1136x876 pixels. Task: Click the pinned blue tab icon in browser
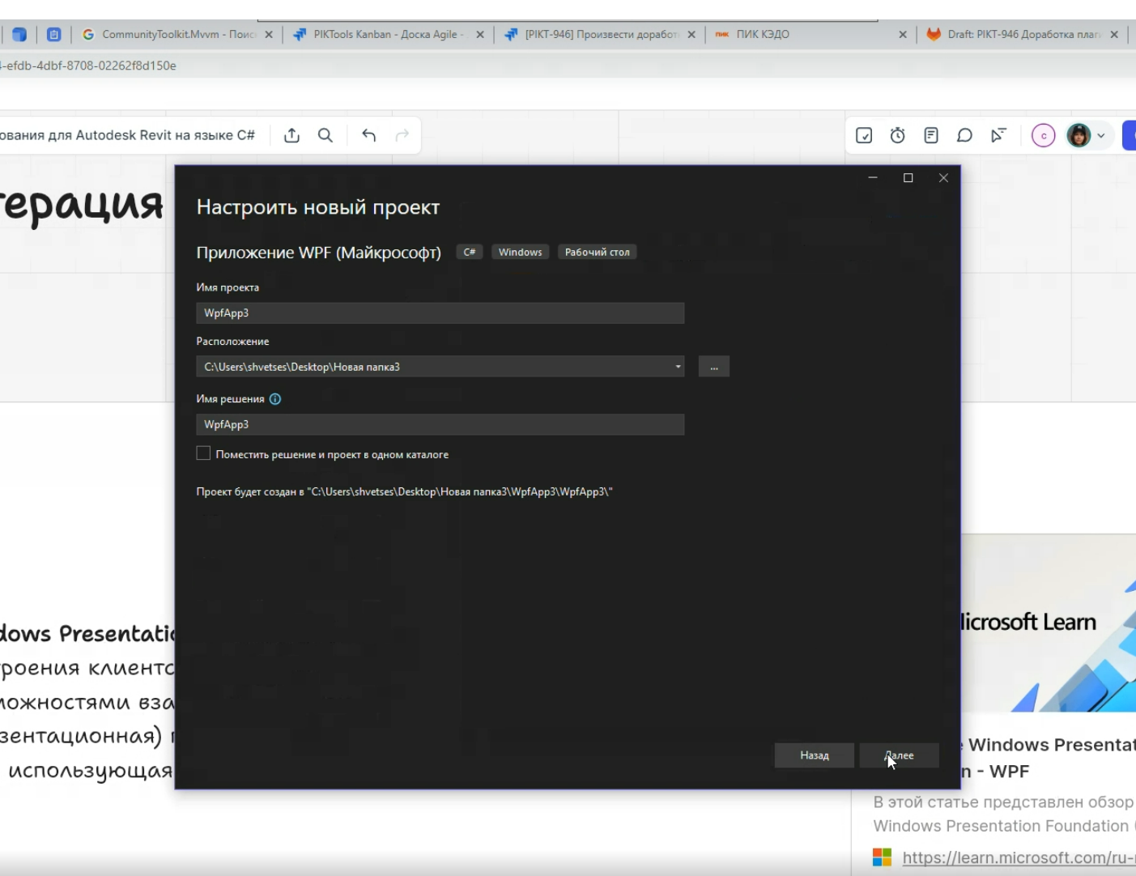point(19,35)
